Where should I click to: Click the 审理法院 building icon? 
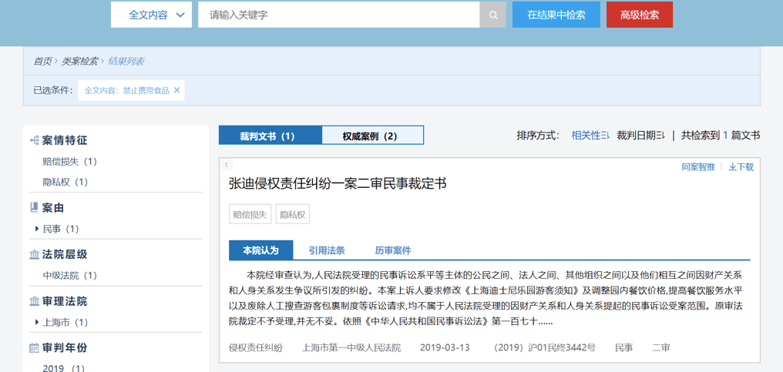click(35, 301)
